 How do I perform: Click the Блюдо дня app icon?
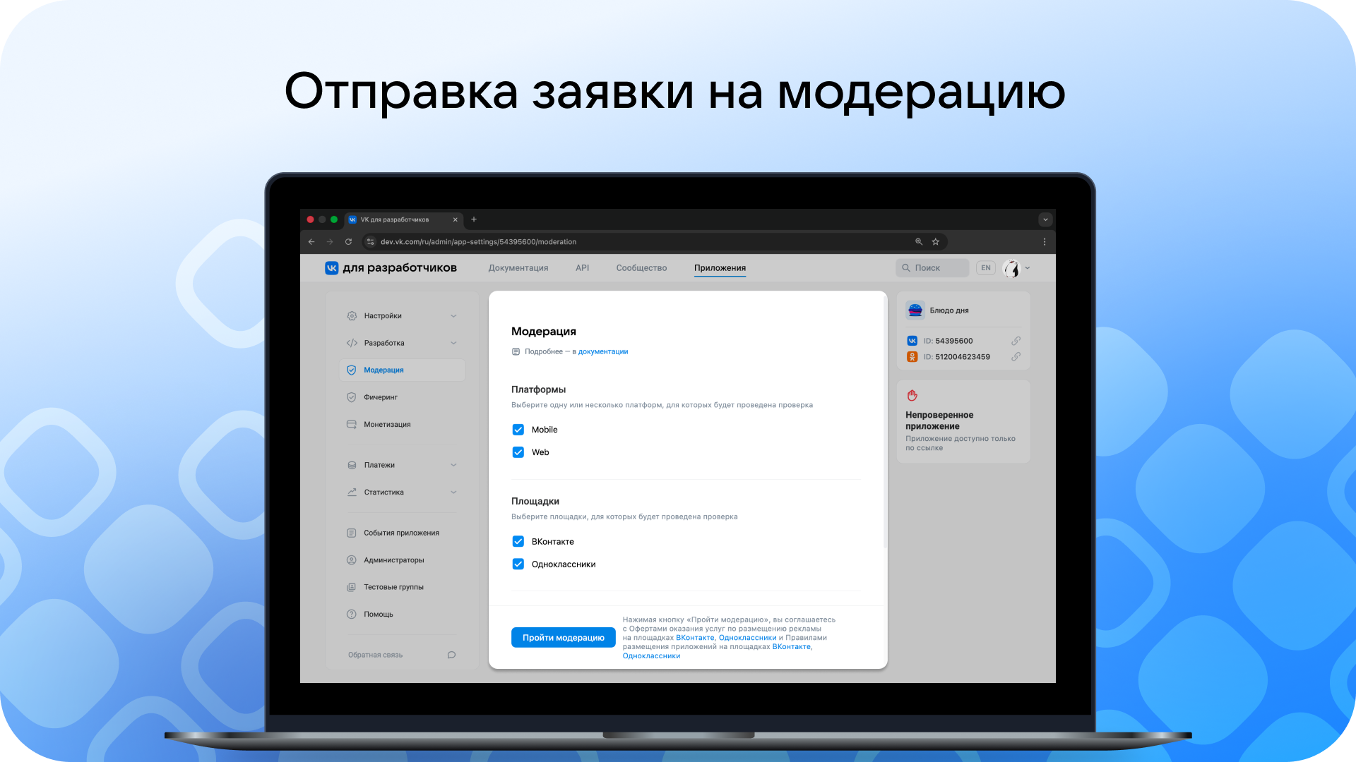pyautogui.click(x=915, y=310)
